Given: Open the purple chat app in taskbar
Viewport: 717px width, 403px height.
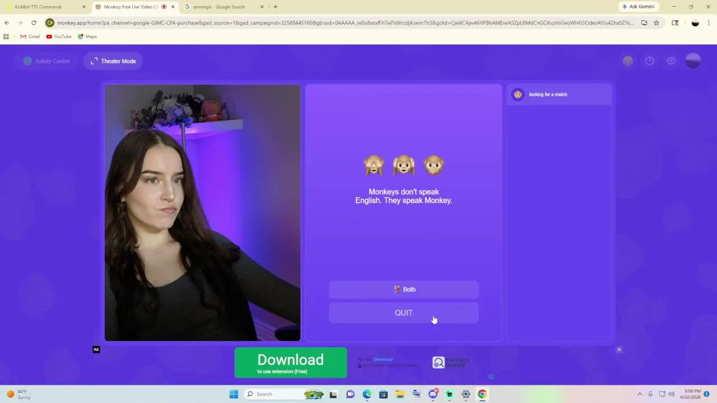Looking at the screenshot, I should [350, 394].
